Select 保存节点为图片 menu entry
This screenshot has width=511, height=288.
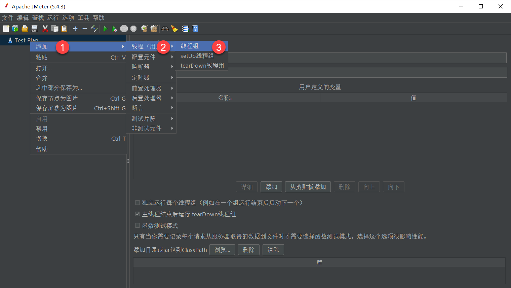[78, 98]
